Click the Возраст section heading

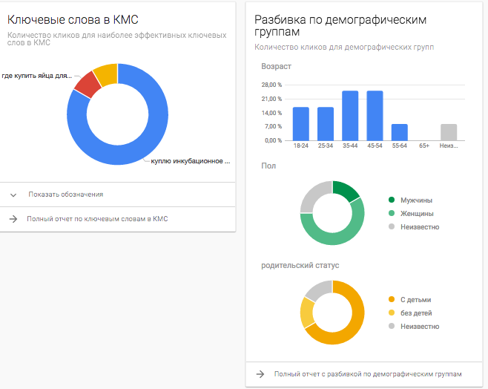point(276,66)
